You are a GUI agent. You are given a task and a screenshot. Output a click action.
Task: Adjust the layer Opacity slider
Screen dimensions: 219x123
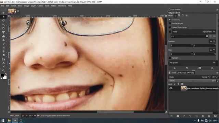point(192,81)
